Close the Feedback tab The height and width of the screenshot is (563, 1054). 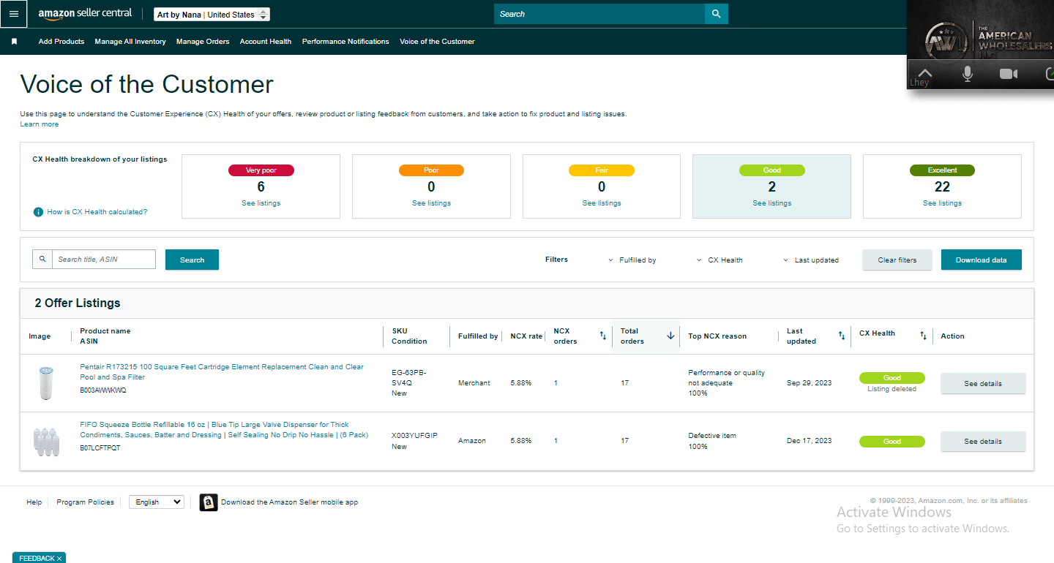pyautogui.click(x=59, y=559)
